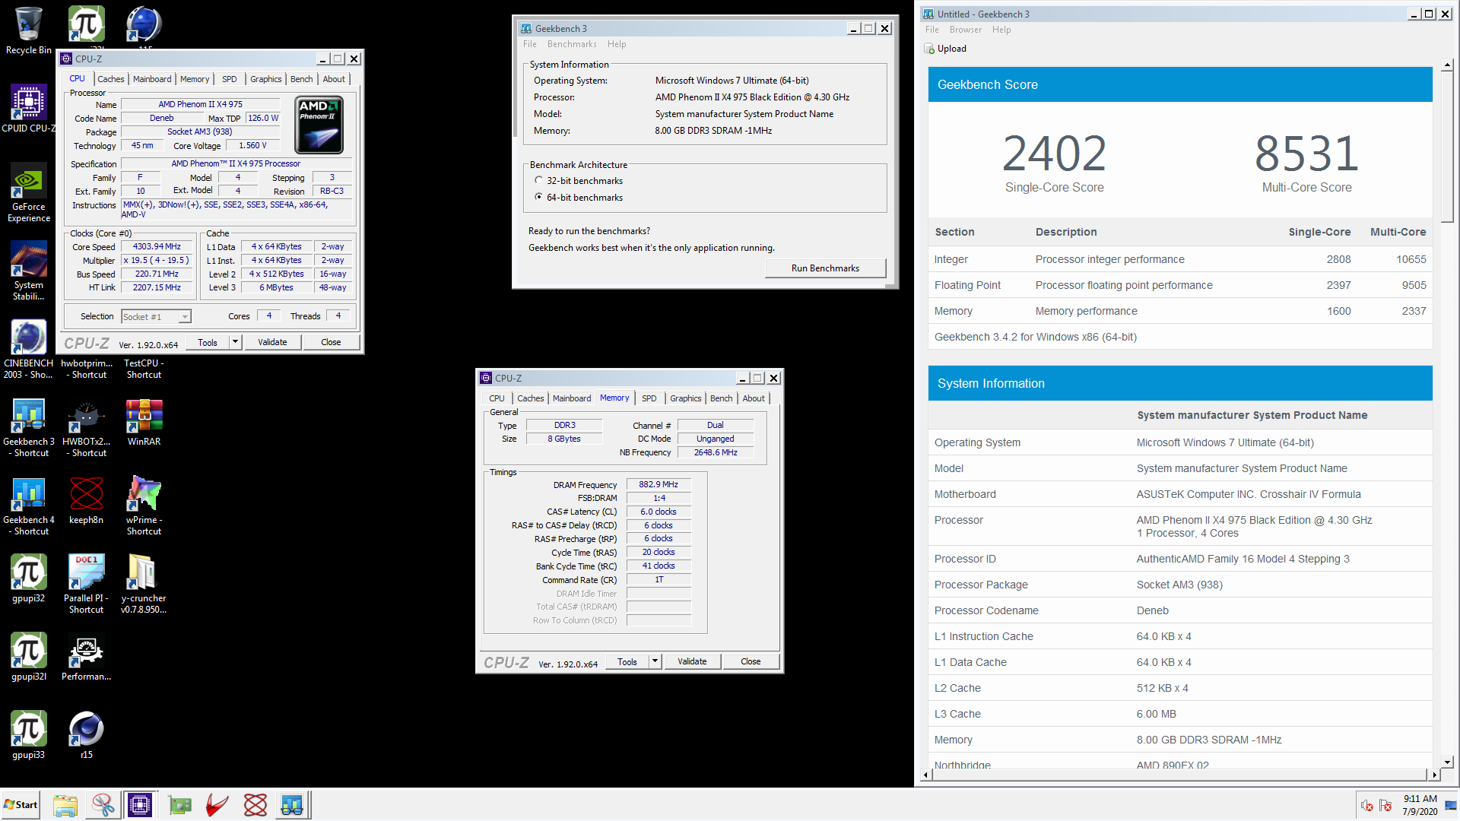
Task: Open CINEBENCH 2003 desktop shortcut
Action: click(x=29, y=350)
